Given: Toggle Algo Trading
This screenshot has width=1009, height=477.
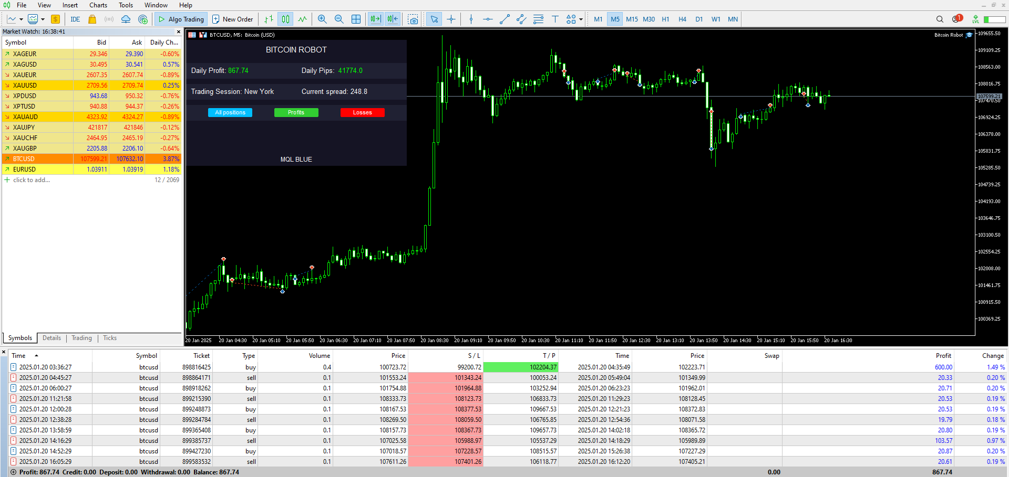Looking at the screenshot, I should [x=181, y=19].
